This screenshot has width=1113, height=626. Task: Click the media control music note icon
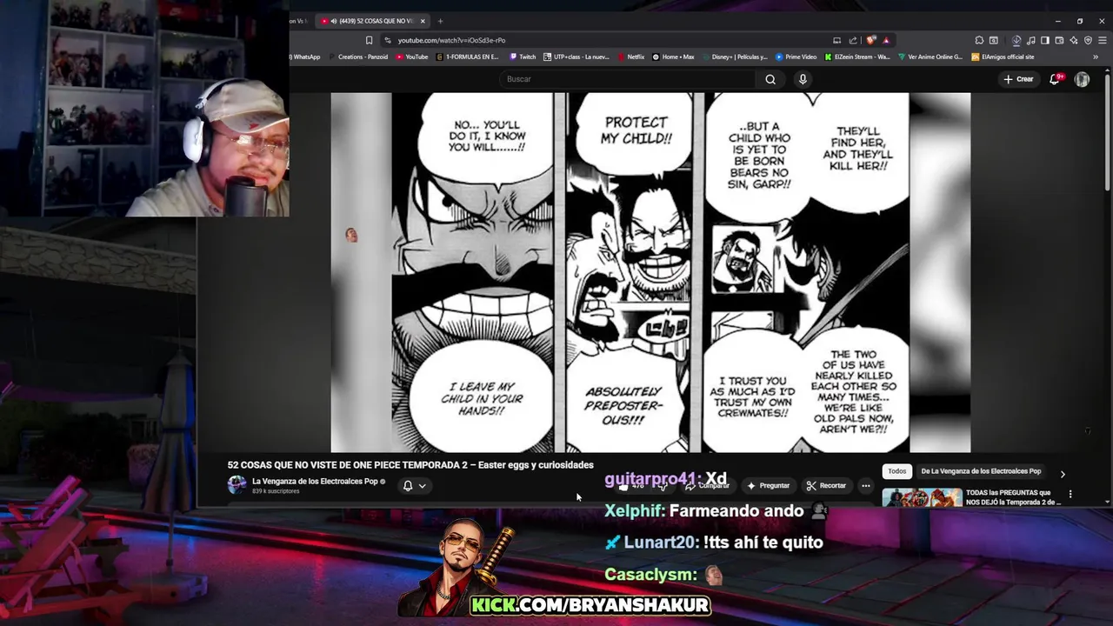[x=1030, y=40]
